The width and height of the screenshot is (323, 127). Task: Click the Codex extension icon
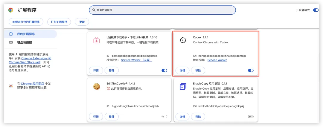coord(183,40)
